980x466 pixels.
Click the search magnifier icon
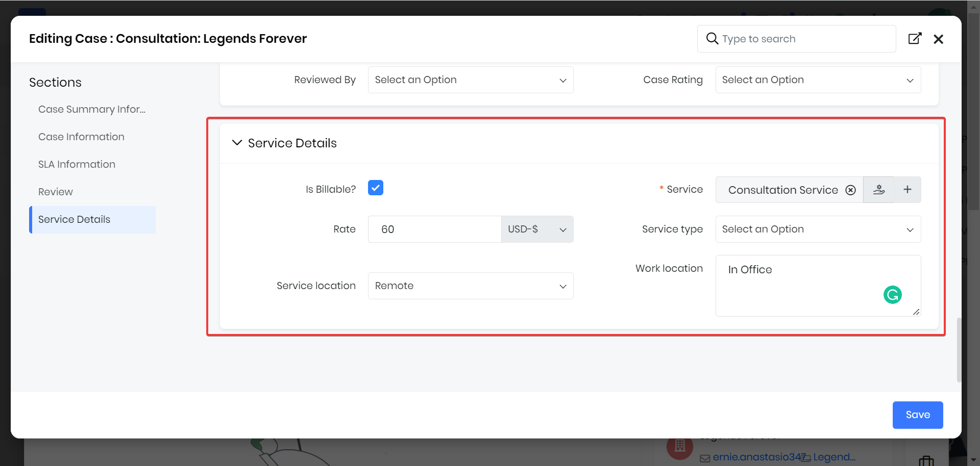(712, 39)
